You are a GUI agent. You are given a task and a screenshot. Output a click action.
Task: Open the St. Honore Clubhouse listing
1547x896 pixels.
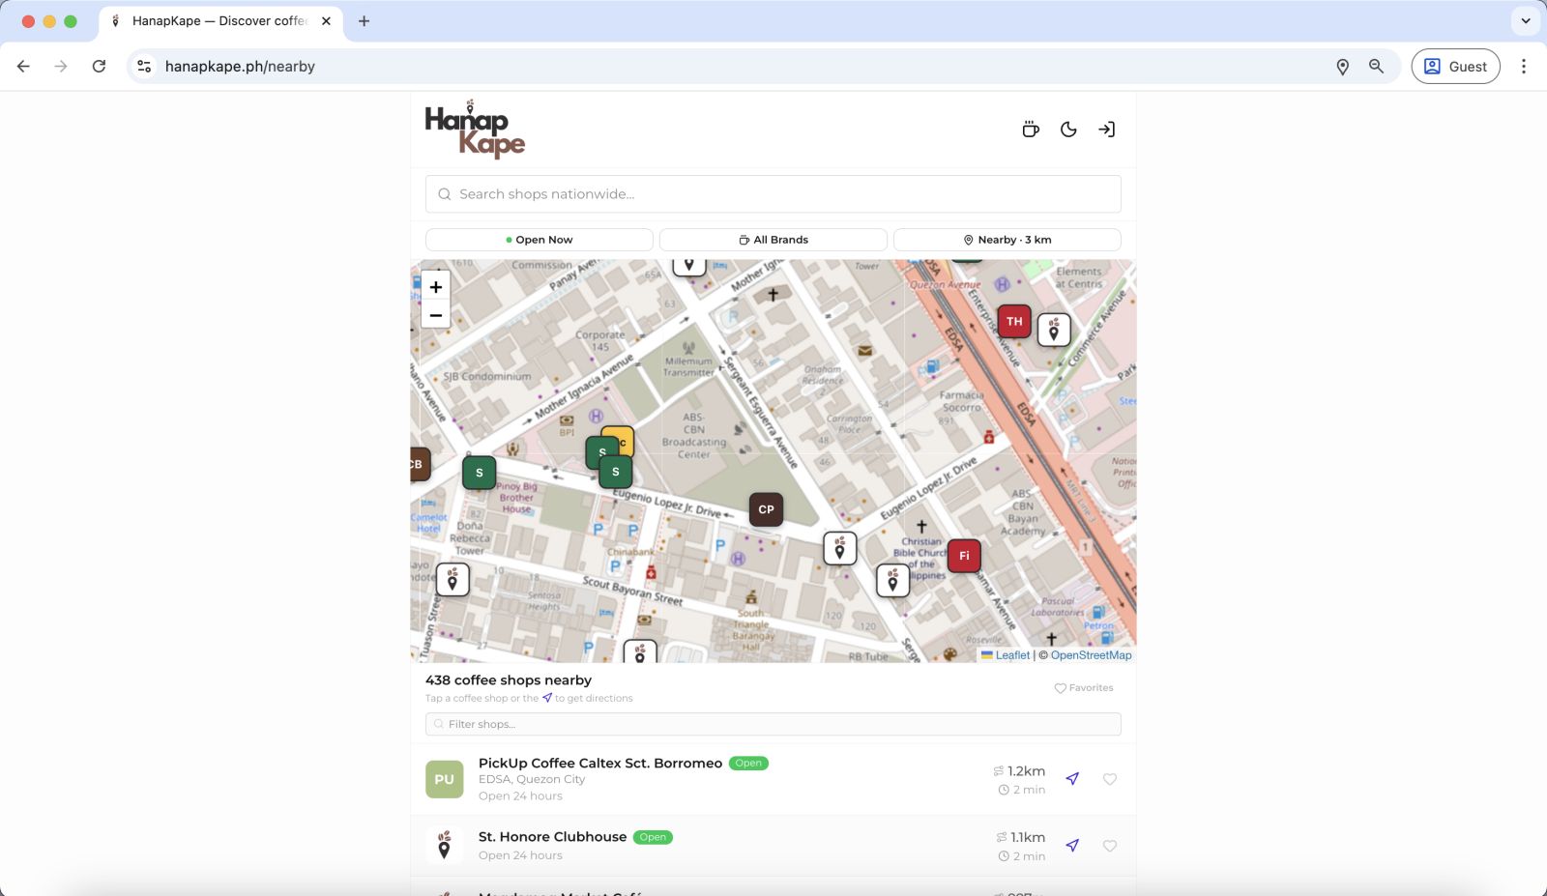(552, 837)
